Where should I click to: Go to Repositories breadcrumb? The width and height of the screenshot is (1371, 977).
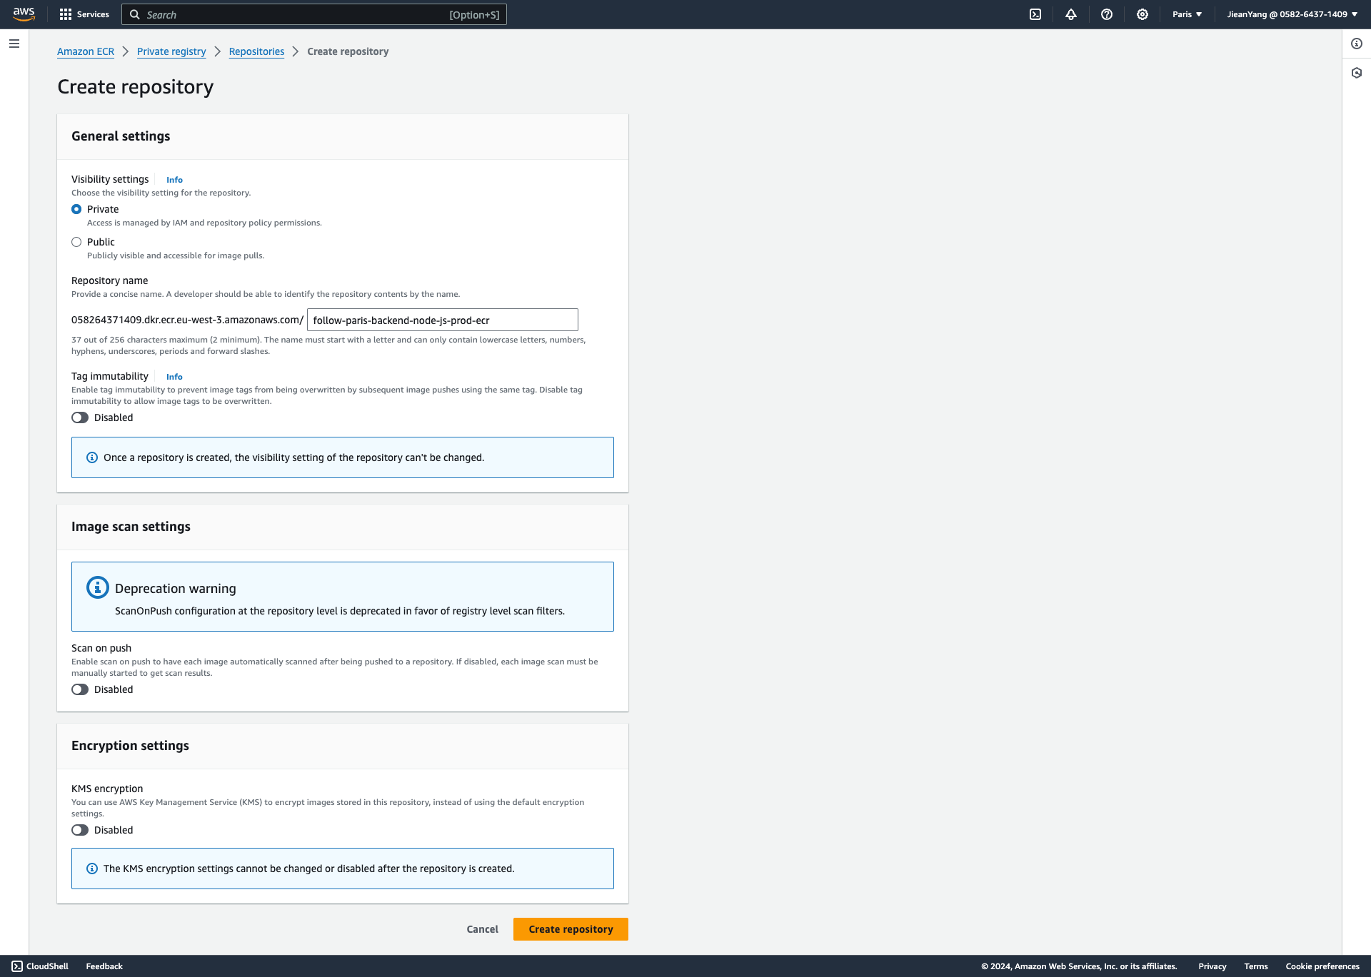point(256,51)
